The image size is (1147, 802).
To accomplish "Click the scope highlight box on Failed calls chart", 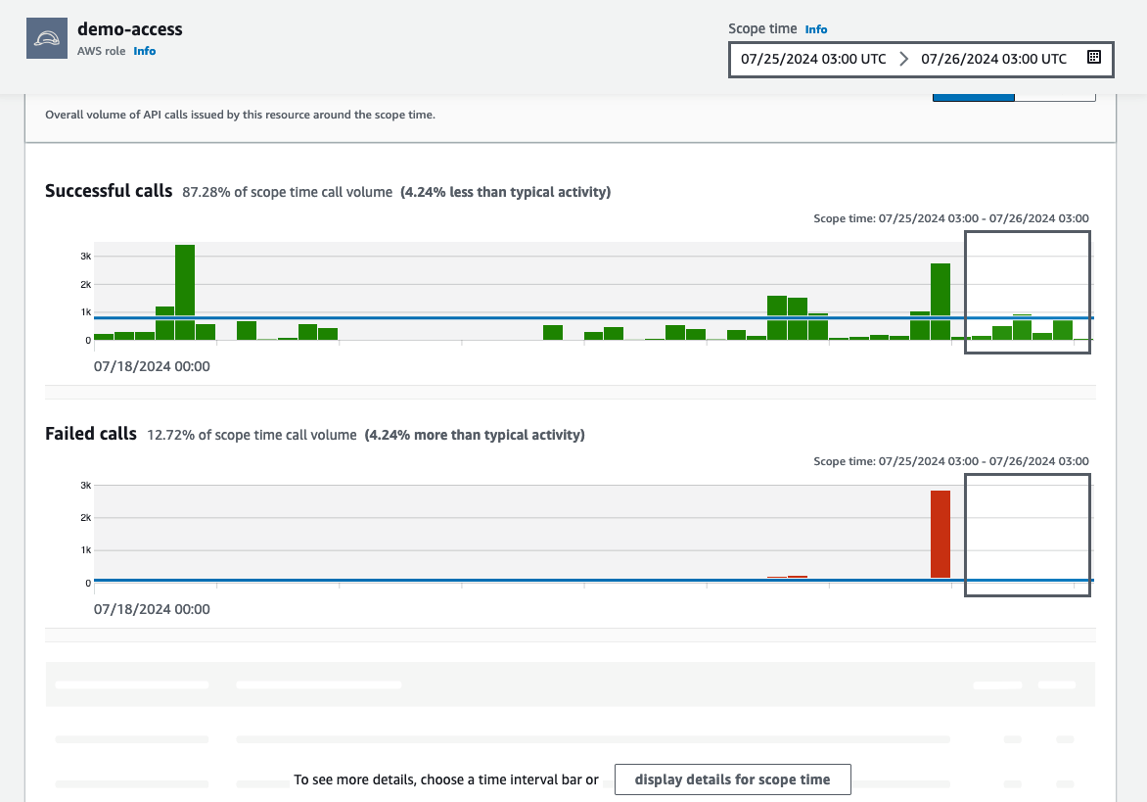I will pos(1028,534).
